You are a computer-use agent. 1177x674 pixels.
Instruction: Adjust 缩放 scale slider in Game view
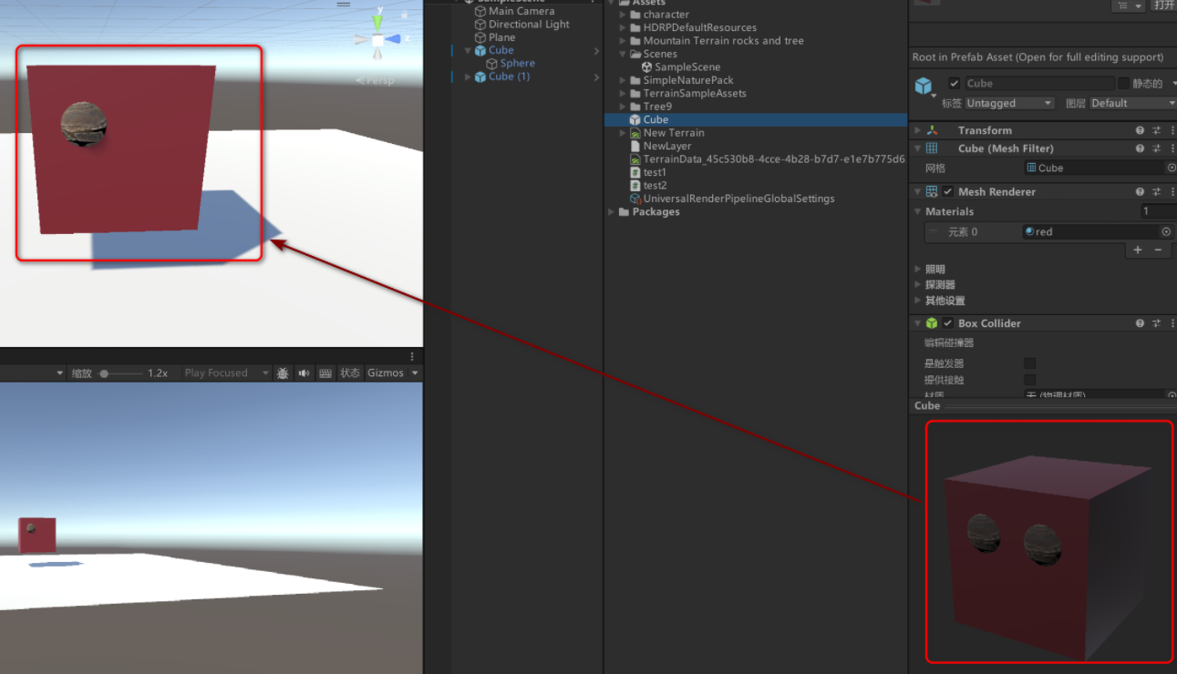(x=121, y=373)
